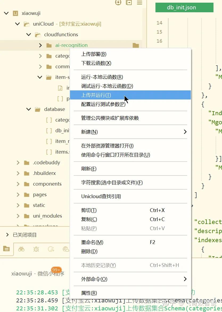Collapse the uniCloud folder
The width and height of the screenshot is (222, 312).
[x=18, y=24]
